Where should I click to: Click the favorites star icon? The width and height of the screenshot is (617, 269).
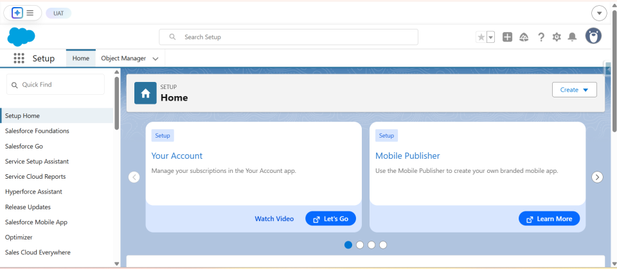pos(481,37)
